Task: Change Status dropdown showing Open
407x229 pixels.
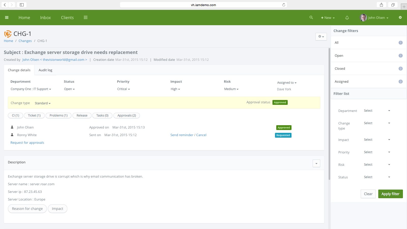Action: [69, 89]
